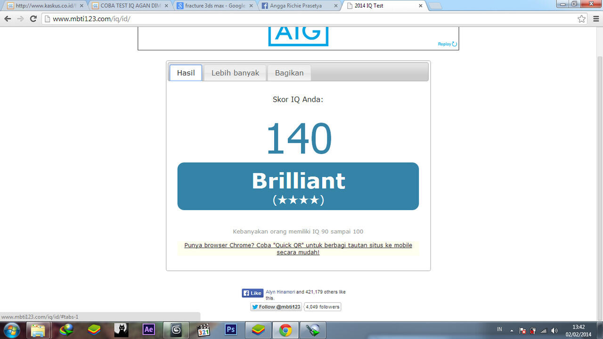The image size is (603, 339).
Task: Click the Twitter Follow @mbti123 button
Action: pyautogui.click(x=276, y=307)
